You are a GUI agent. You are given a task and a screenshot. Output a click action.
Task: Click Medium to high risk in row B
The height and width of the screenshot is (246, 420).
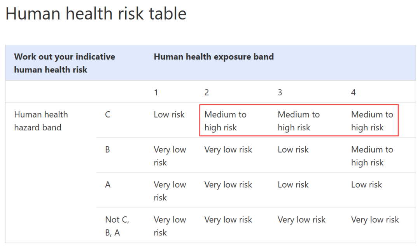tap(372, 156)
